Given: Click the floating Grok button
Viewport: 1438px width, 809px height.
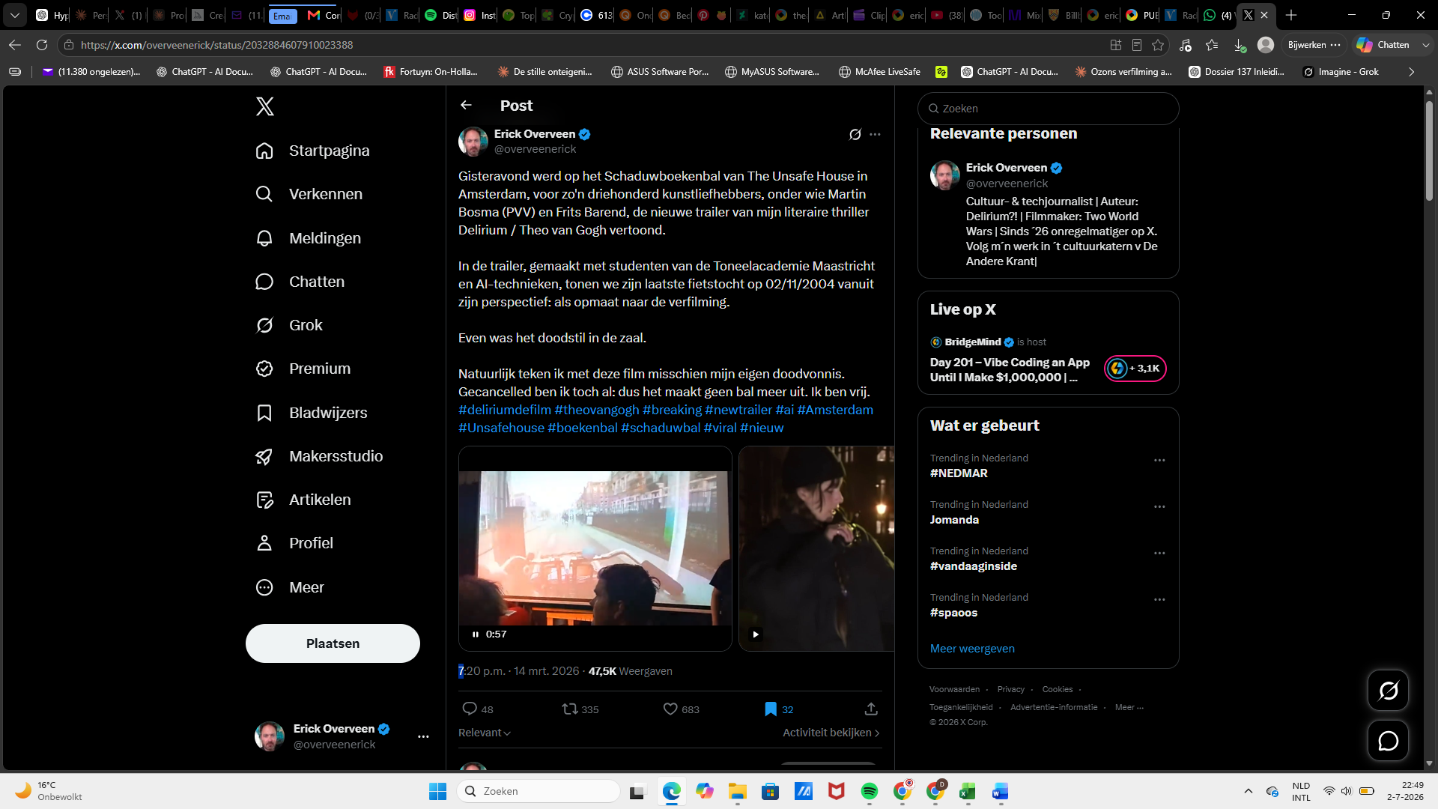Looking at the screenshot, I should point(1388,691).
